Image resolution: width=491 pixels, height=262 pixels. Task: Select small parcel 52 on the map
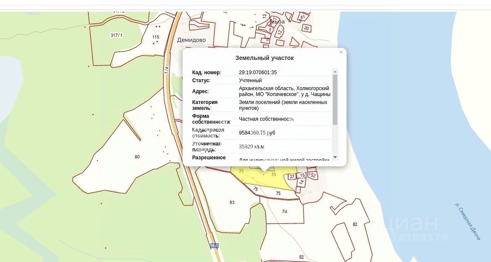pos(313,176)
